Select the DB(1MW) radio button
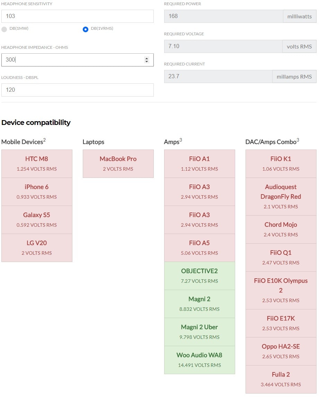The height and width of the screenshot is (397, 320). pyautogui.click(x=4, y=29)
